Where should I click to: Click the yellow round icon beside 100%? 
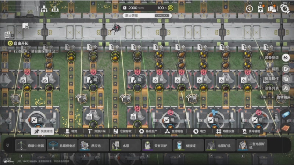[171, 8]
